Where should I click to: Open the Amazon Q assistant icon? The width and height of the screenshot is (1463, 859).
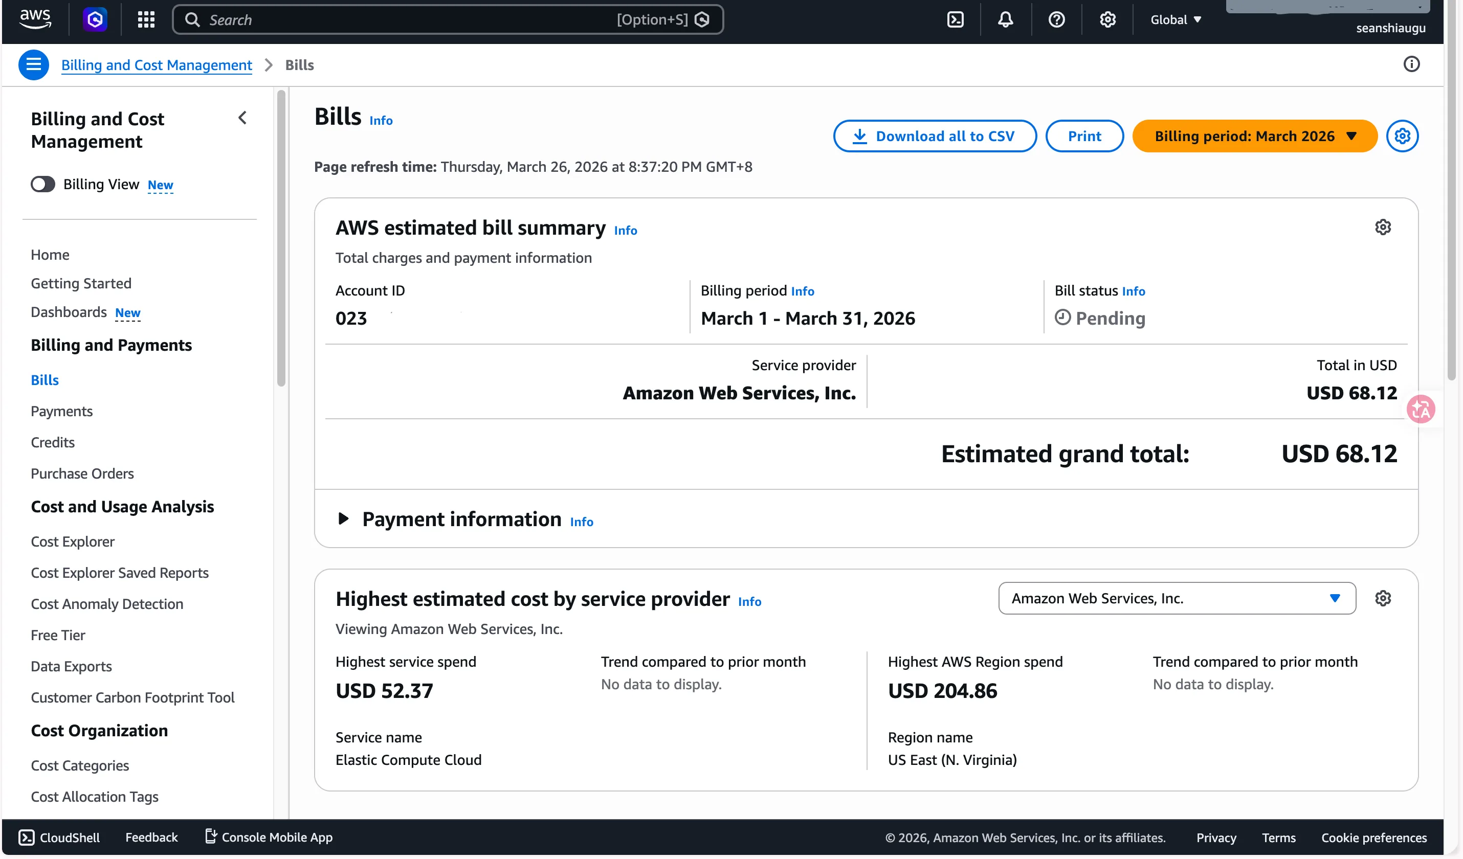click(95, 20)
